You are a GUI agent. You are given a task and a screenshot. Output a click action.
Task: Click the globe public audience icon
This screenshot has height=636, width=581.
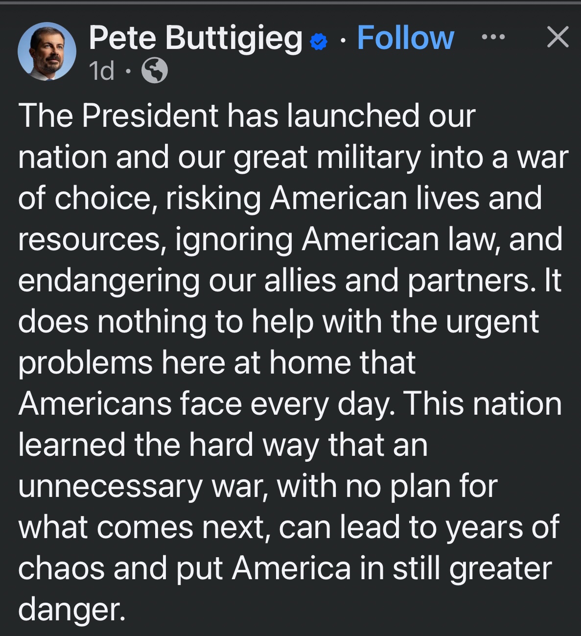tap(155, 71)
